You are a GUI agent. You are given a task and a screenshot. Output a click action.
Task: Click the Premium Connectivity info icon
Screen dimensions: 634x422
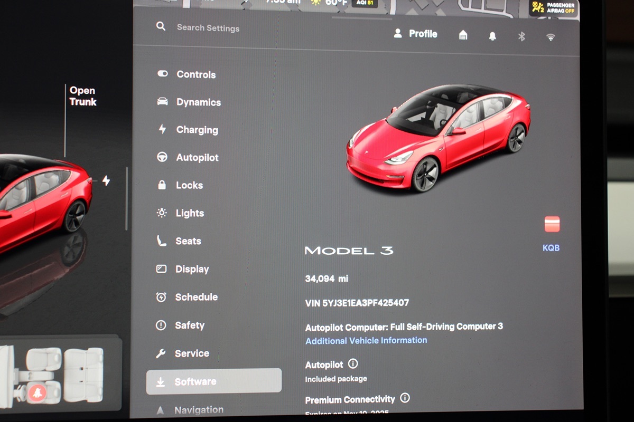[x=405, y=398]
